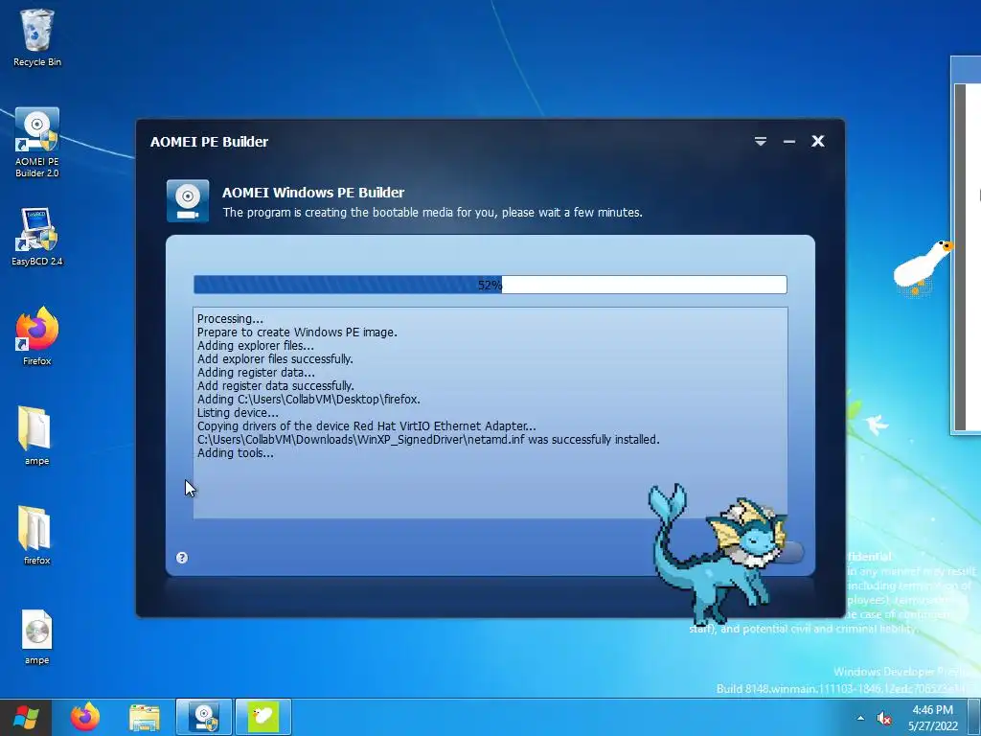Image resolution: width=981 pixels, height=736 pixels.
Task: Open the clock showing 4:46 PM
Action: [x=933, y=718]
